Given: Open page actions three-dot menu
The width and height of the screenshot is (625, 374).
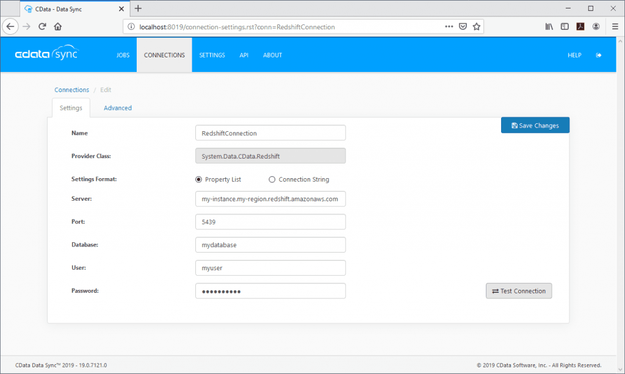Looking at the screenshot, I should [x=449, y=27].
